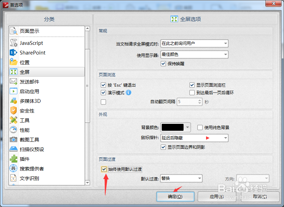This screenshot has height=207, width=284.
Task: Click the 工具 pencil-ruler icon
Action: pos(14,120)
